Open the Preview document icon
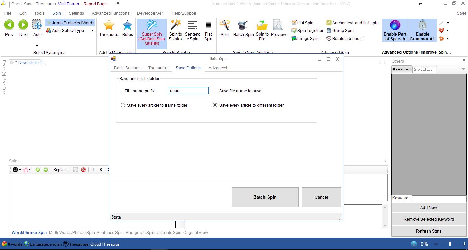This screenshot has height=250, width=468. [278, 26]
